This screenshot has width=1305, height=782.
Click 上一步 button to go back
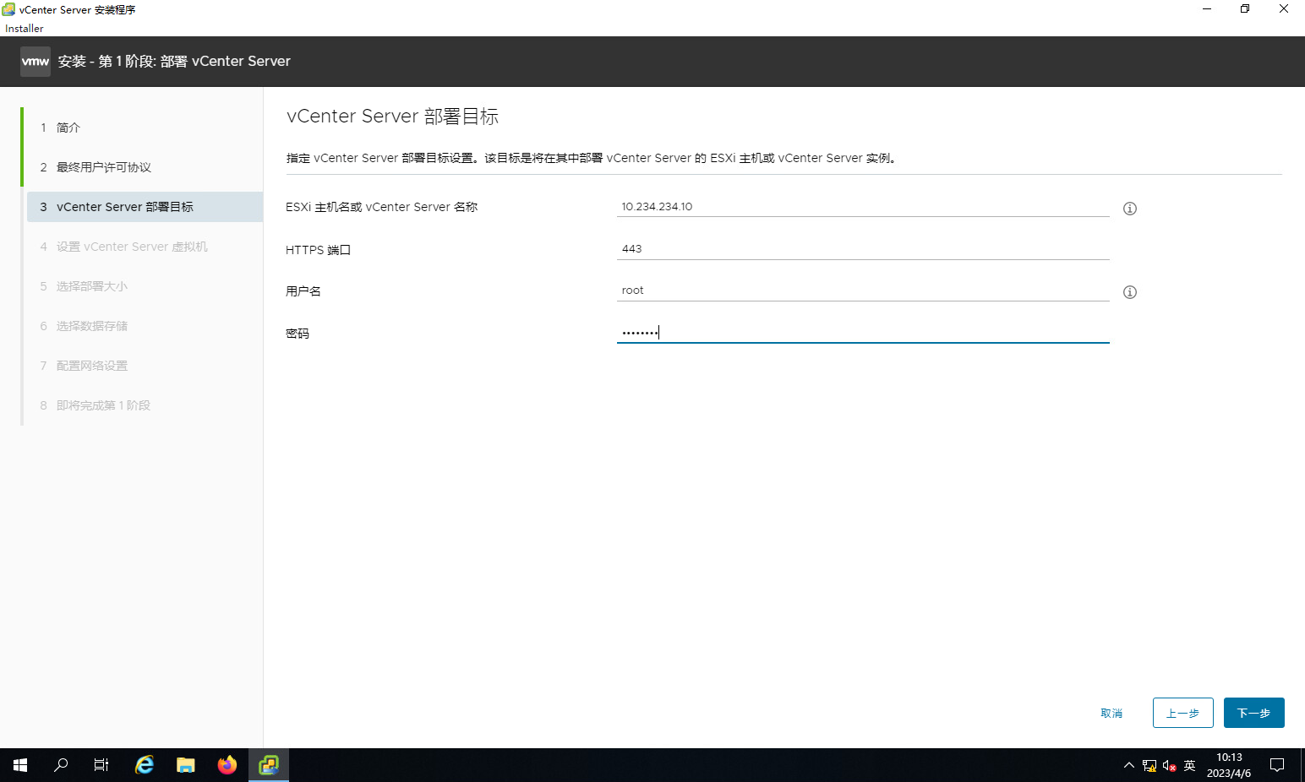[x=1182, y=713]
